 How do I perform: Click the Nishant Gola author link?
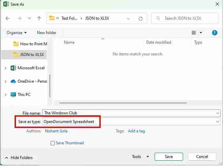coord(56,131)
